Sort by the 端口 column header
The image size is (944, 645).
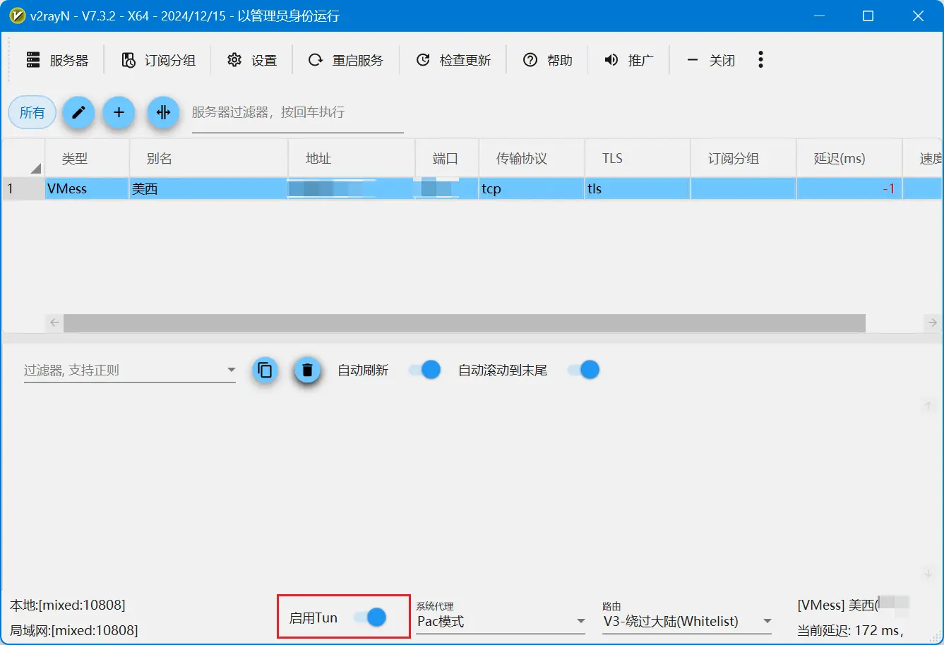pyautogui.click(x=447, y=159)
